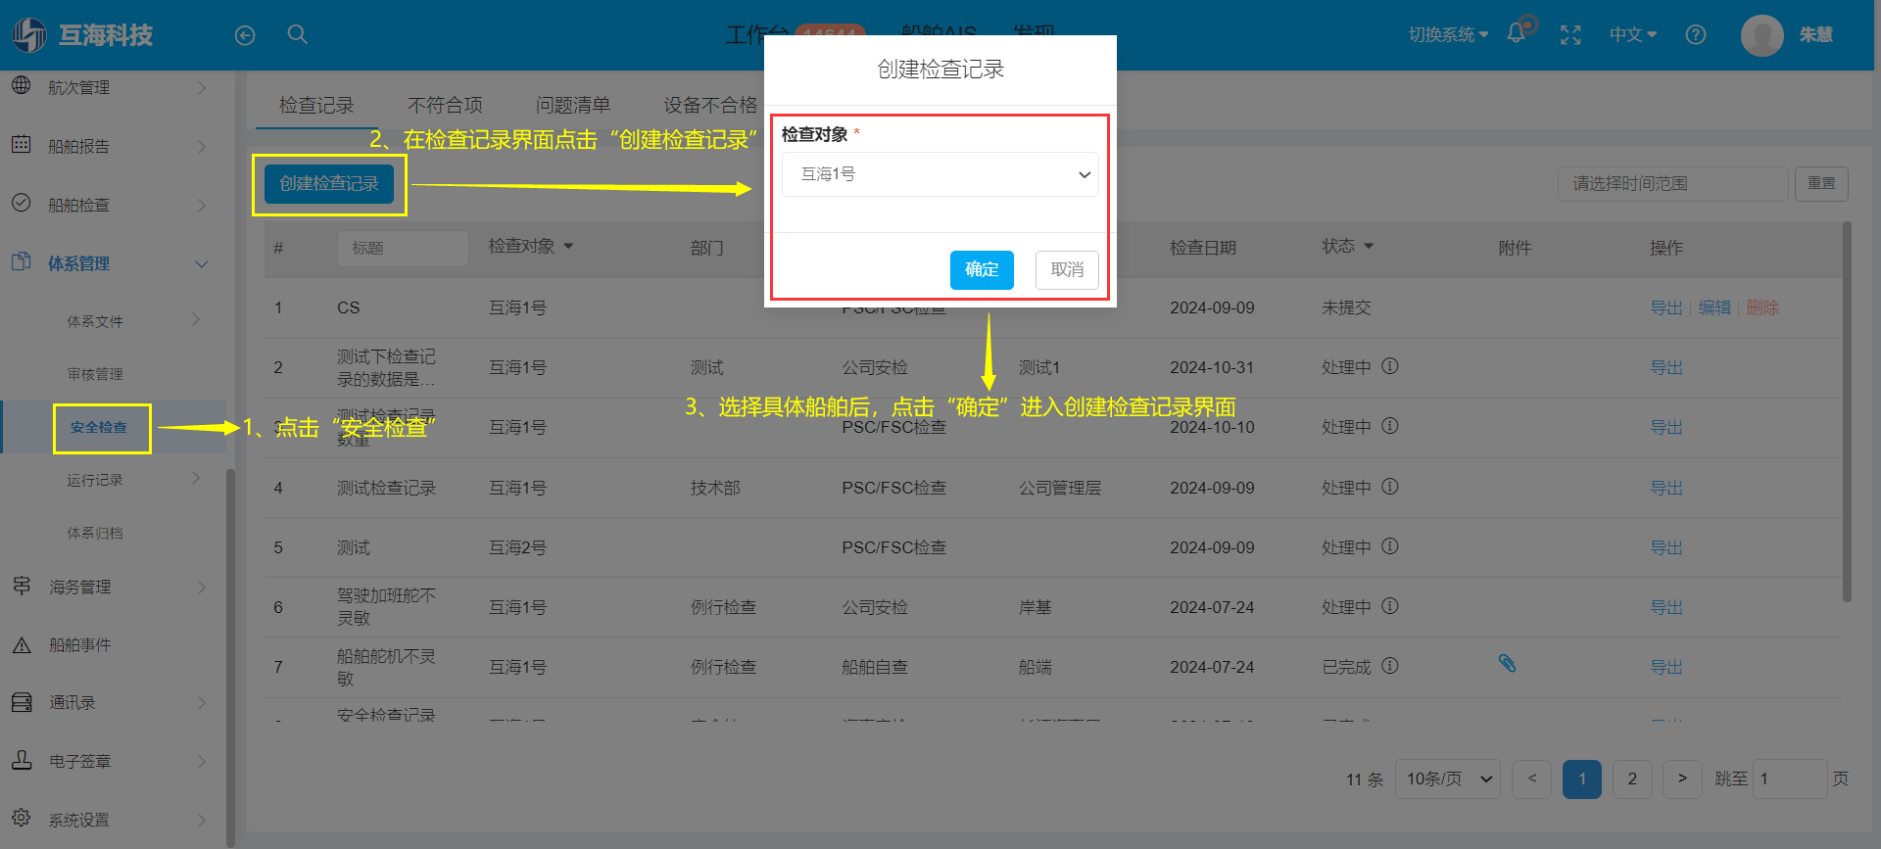Image resolution: width=1881 pixels, height=849 pixels.
Task: Open the notification bell icon
Action: 1516,33
